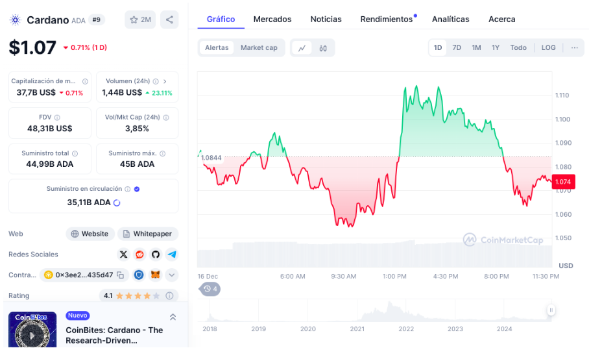
Task: Open the Mercados tab
Action: point(272,19)
